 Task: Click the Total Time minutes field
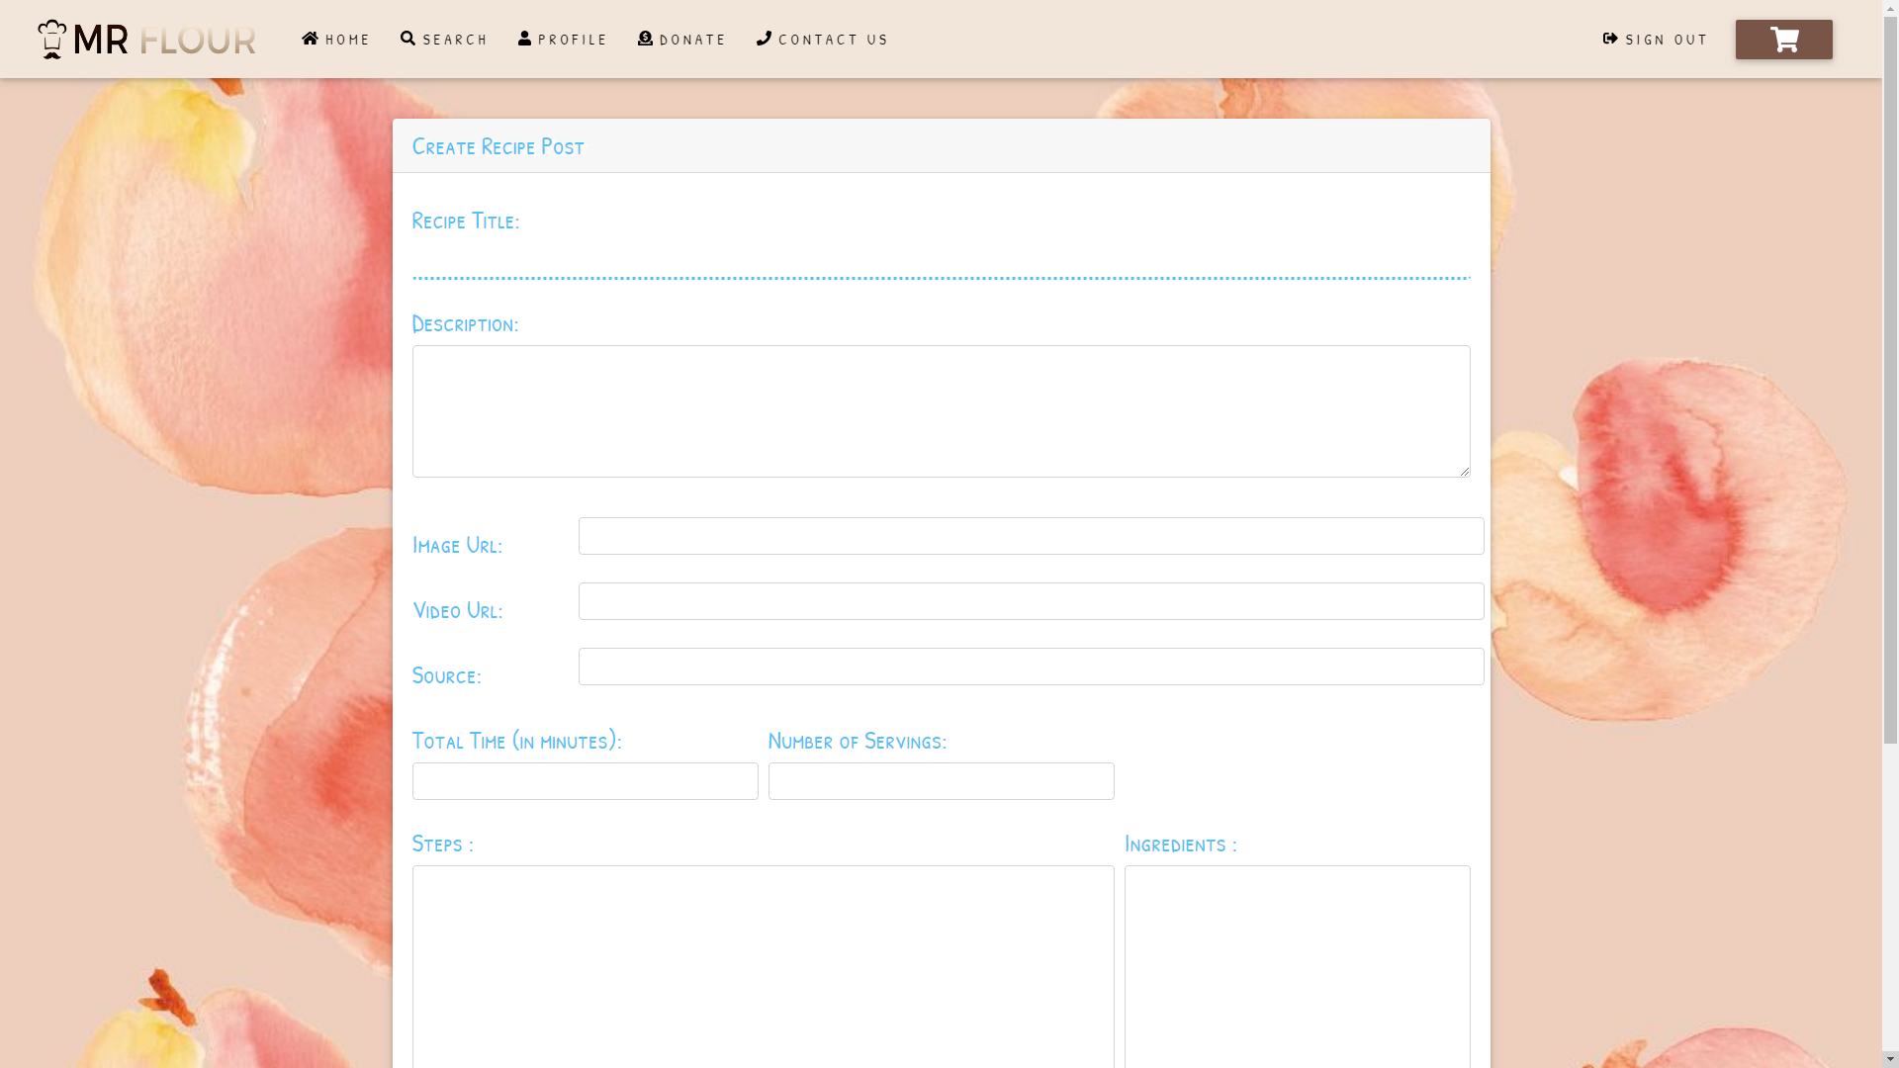[x=585, y=781]
